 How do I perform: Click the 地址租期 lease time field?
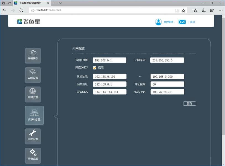point(167,84)
